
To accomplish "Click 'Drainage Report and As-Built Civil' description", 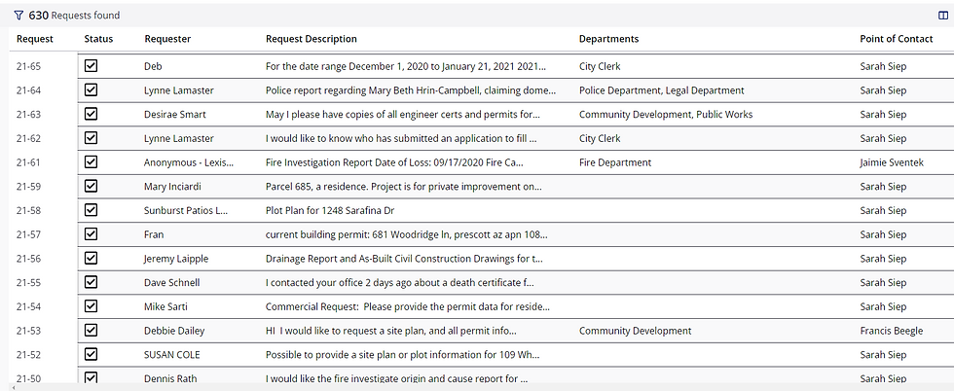I will (x=404, y=259).
